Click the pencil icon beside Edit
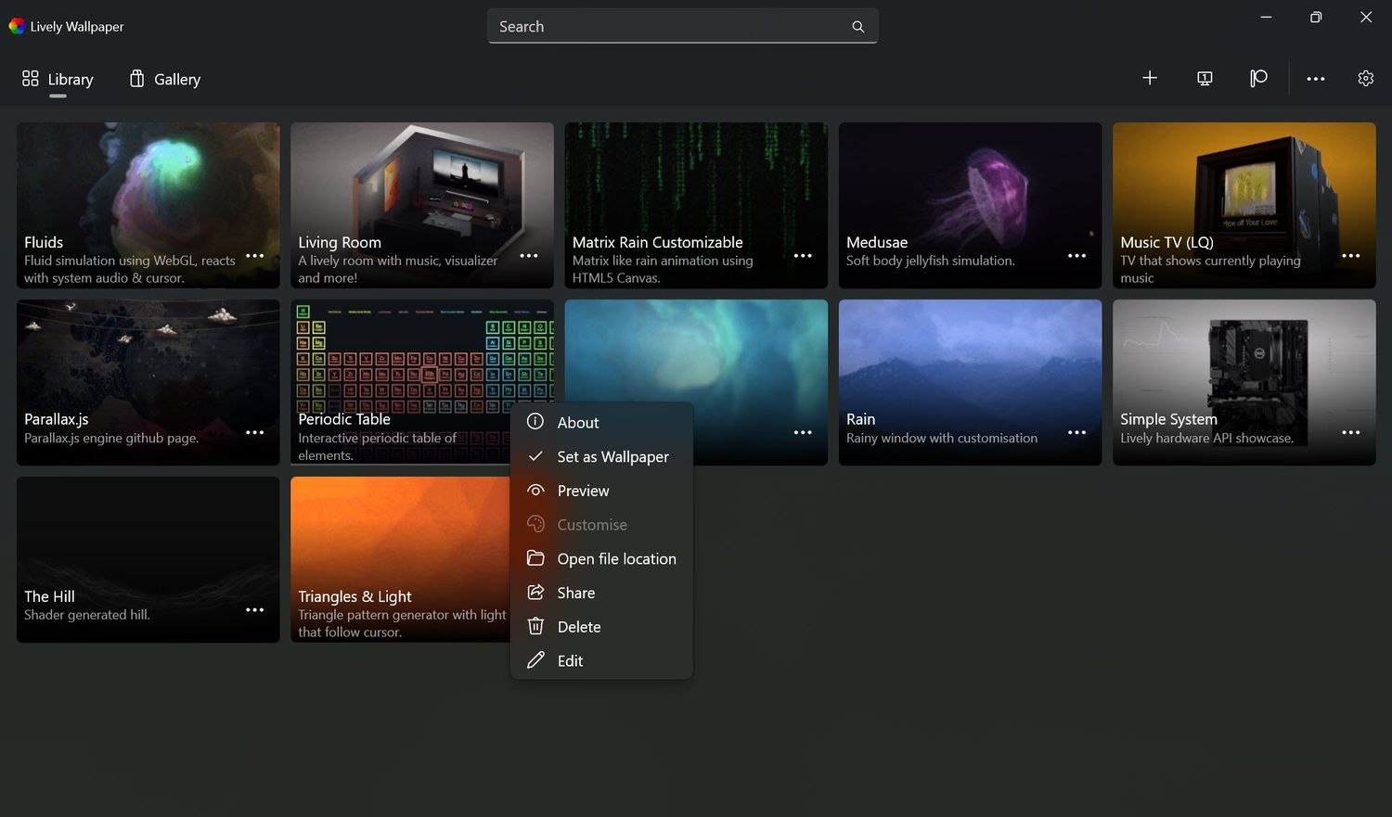The height and width of the screenshot is (817, 1392). 535,660
